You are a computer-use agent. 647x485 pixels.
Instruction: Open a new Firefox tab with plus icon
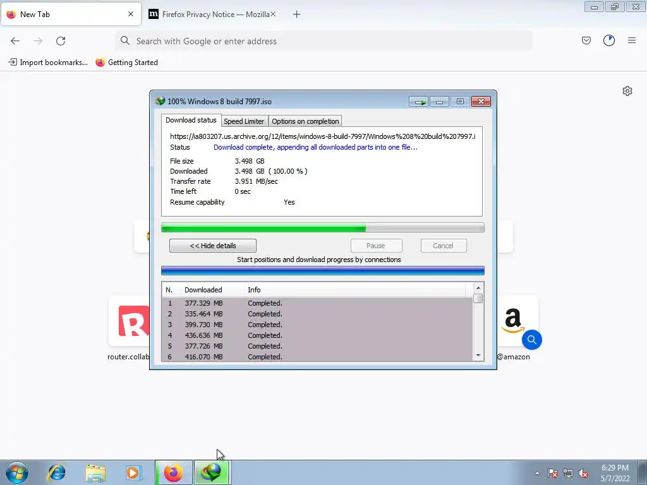click(296, 15)
